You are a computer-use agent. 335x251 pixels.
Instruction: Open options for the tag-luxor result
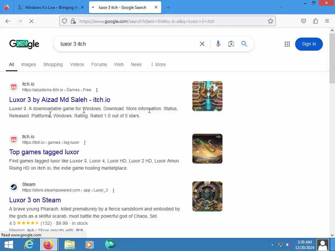point(85,143)
